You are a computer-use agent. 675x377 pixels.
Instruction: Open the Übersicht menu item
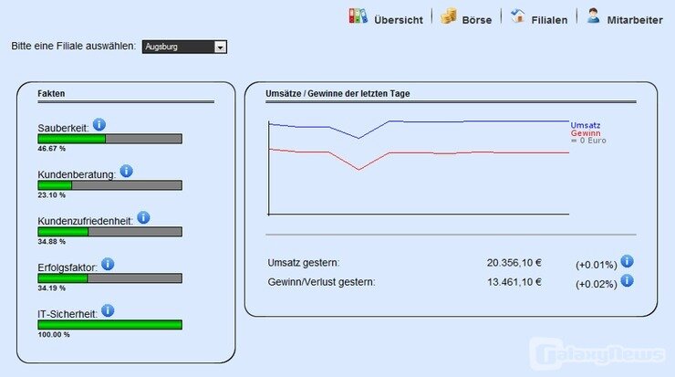tap(399, 20)
